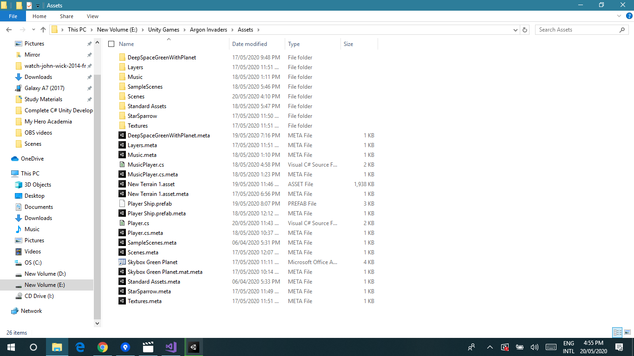Open My Hero Academia folder in sidebar

(x=48, y=122)
